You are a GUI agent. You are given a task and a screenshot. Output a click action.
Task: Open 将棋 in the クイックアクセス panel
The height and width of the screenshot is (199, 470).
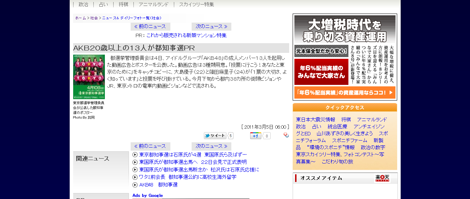click(x=346, y=120)
